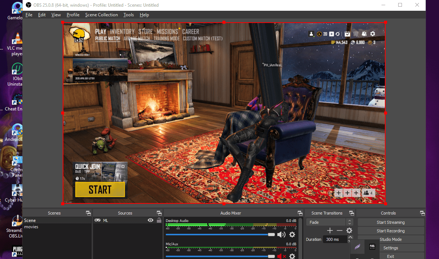Mute Desktop Audio speaker icon
Viewport: 439px width, 259px height.
pyautogui.click(x=281, y=235)
